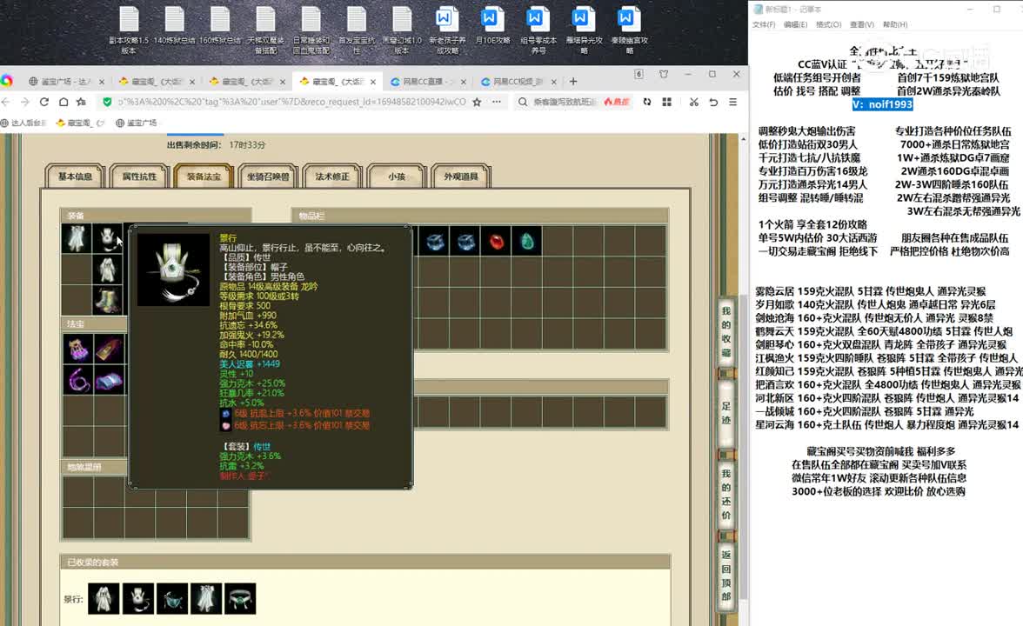Open the 外观道具 tab
Viewport: 1023px width, 626px height.
pyautogui.click(x=461, y=176)
